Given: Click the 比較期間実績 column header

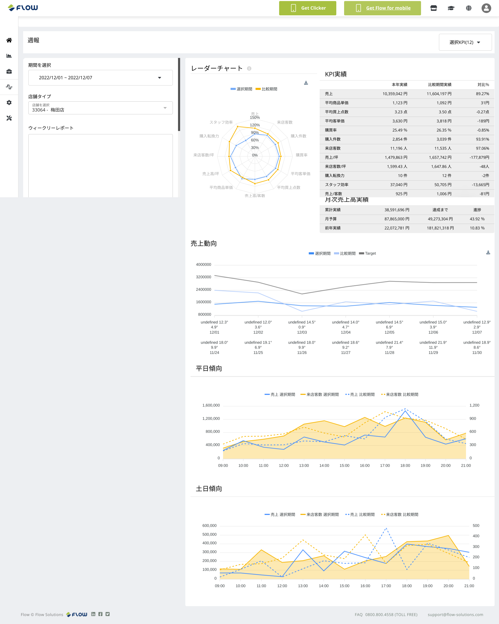Looking at the screenshot, I should click(x=440, y=84).
